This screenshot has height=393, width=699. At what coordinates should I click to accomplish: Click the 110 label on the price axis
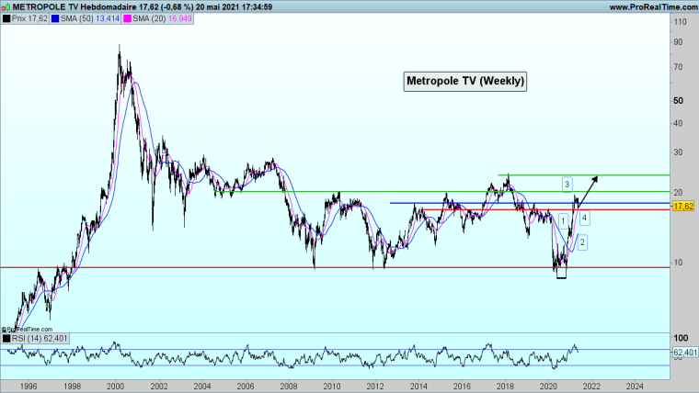tap(681, 22)
